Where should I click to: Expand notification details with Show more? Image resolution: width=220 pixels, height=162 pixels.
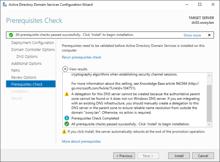point(192,35)
